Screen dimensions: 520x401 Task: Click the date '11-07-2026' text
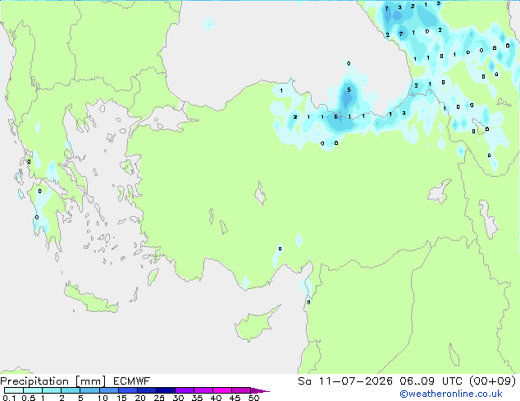pos(355,381)
